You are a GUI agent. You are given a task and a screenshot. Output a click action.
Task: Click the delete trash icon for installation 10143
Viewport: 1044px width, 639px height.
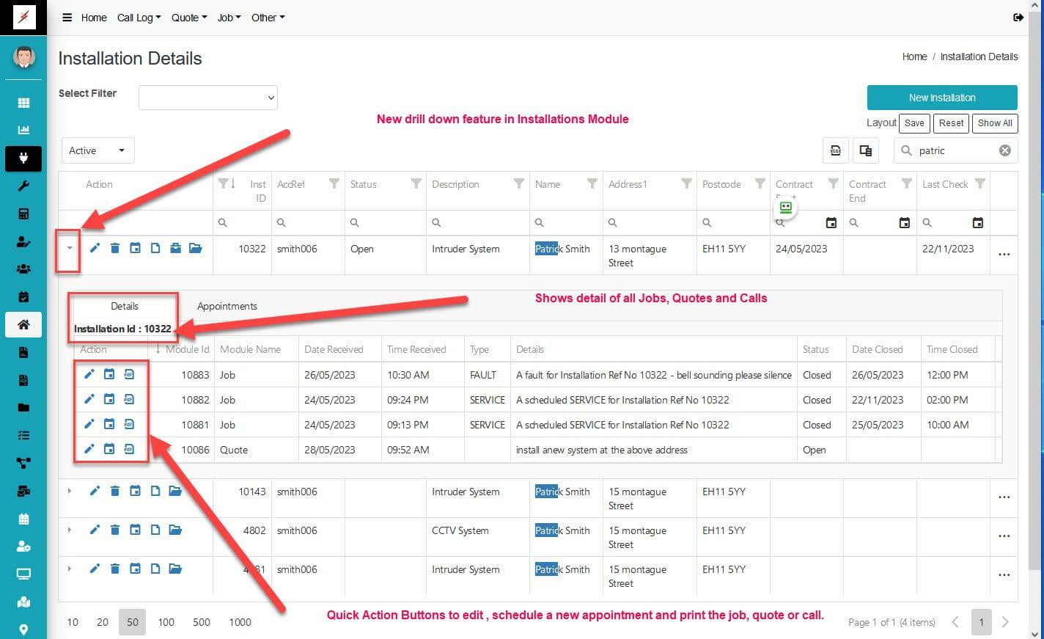(115, 491)
